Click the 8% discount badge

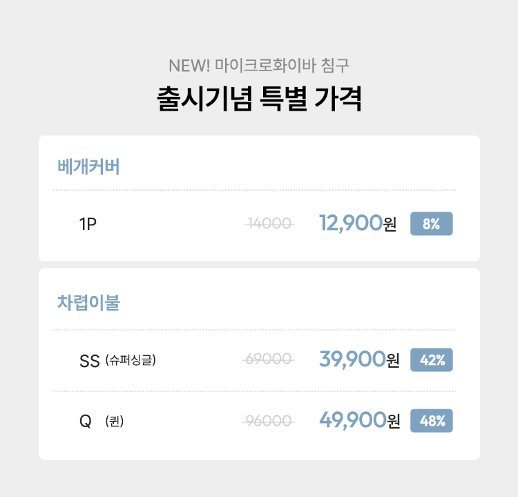pyautogui.click(x=431, y=224)
